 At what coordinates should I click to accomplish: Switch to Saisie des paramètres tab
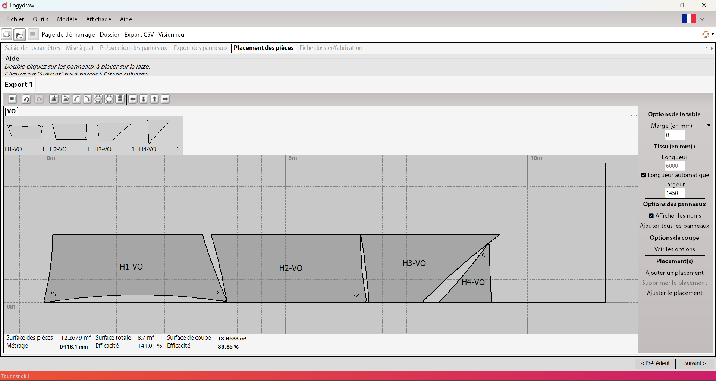[x=32, y=48]
